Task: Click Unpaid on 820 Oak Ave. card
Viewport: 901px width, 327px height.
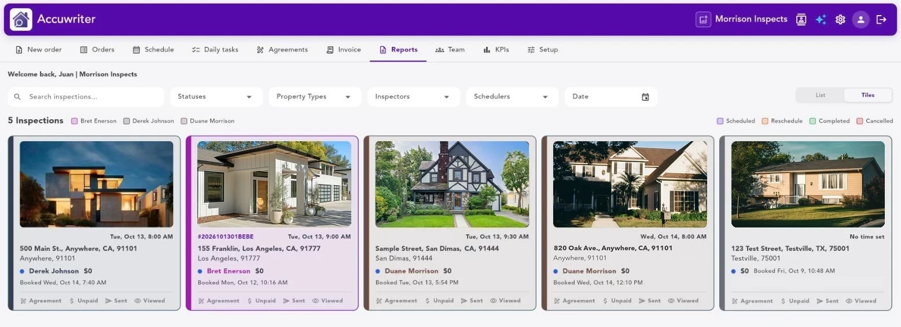Action: tap(617, 301)
